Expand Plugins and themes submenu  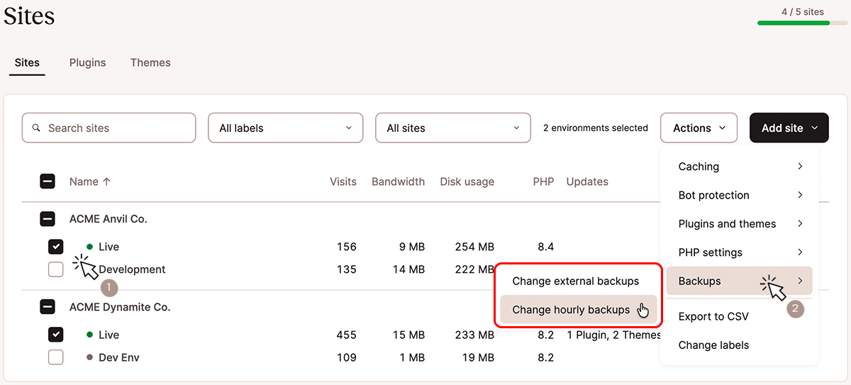[740, 224]
